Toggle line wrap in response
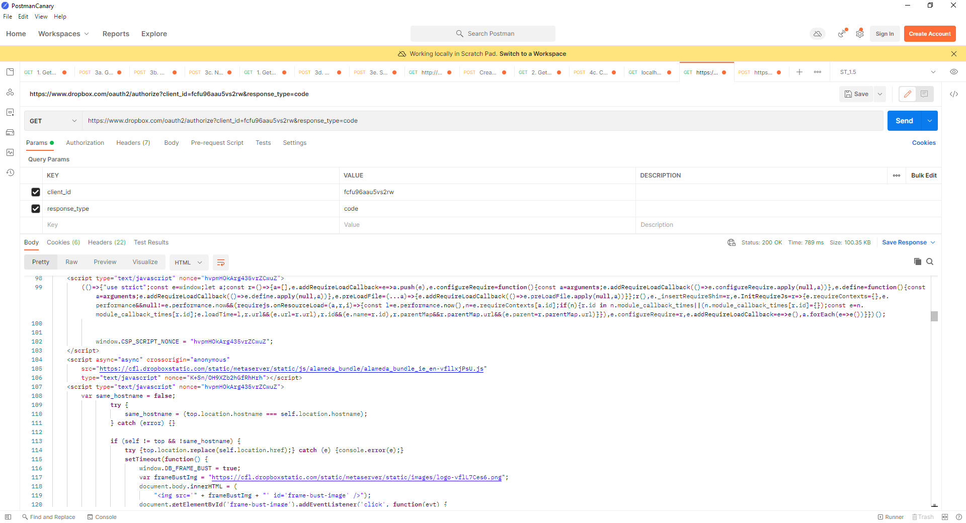966x523 pixels. [220, 263]
